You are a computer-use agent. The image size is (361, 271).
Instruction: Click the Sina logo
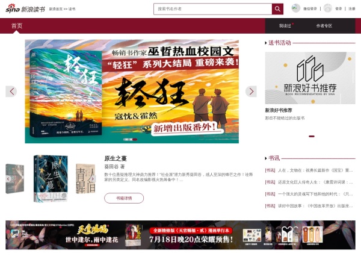point(13,9)
